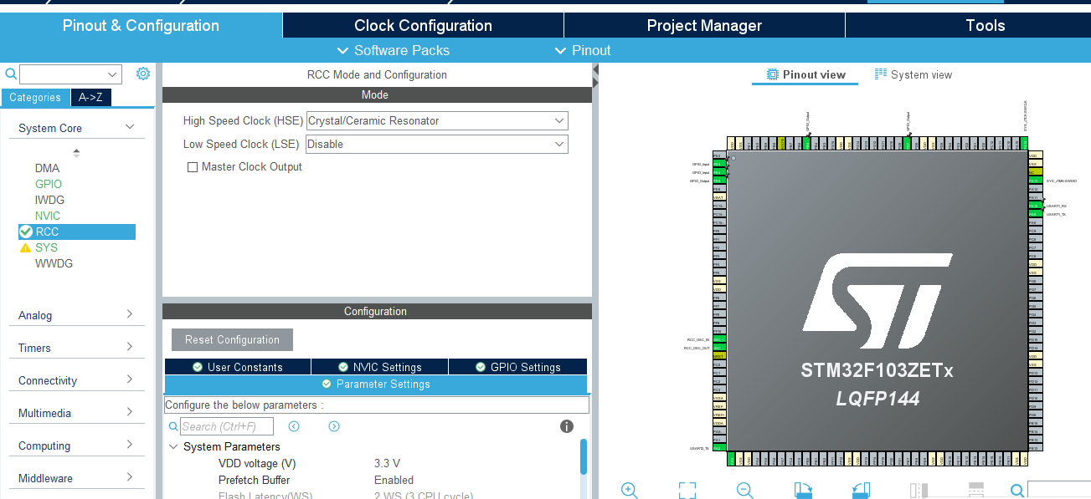This screenshot has width=1091, height=499.
Task: Fit the chip pinout to the window
Action: pyautogui.click(x=687, y=490)
